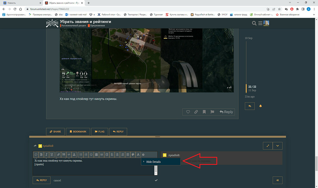
Task: Click the timeline reply arrow button
Action: click(250, 106)
